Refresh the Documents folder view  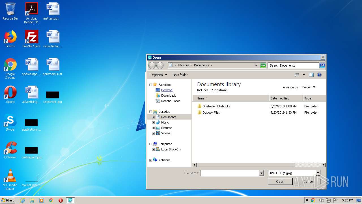point(263,65)
